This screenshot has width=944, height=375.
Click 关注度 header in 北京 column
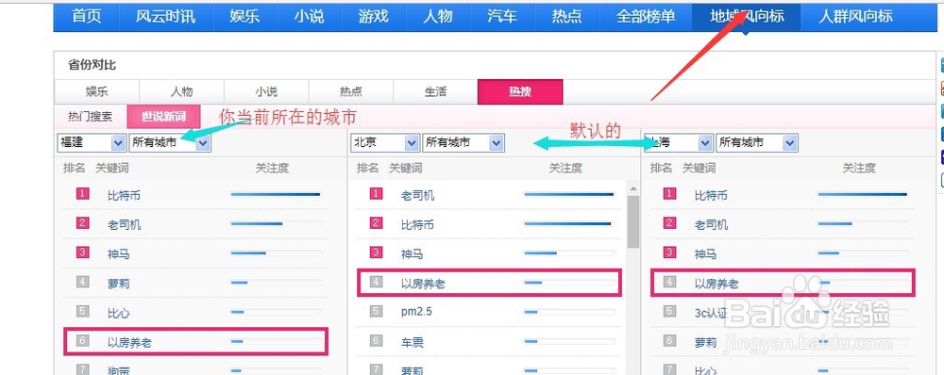565,169
